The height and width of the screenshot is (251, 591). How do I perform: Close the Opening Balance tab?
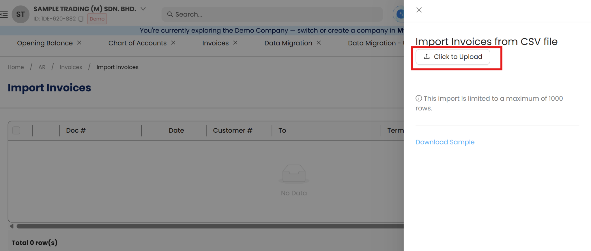79,43
